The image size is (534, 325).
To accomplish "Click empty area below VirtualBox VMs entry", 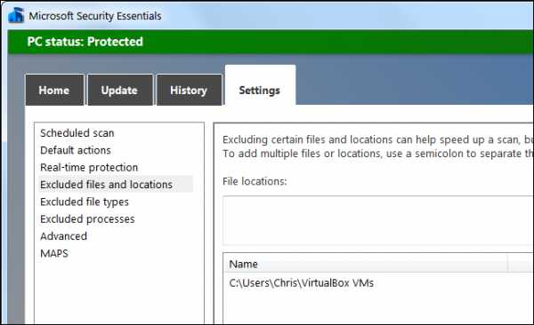I will pos(378,307).
